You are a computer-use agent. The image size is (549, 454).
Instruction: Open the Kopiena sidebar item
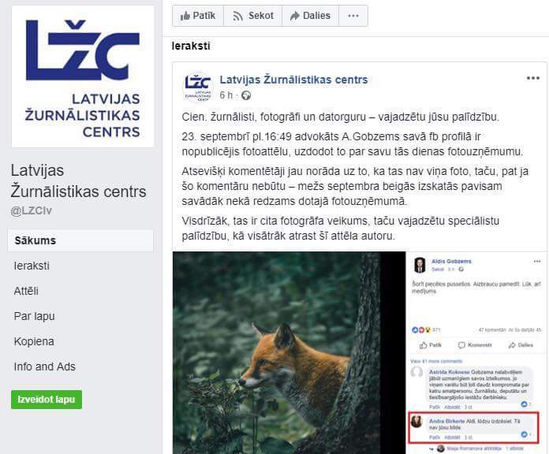pos(34,341)
